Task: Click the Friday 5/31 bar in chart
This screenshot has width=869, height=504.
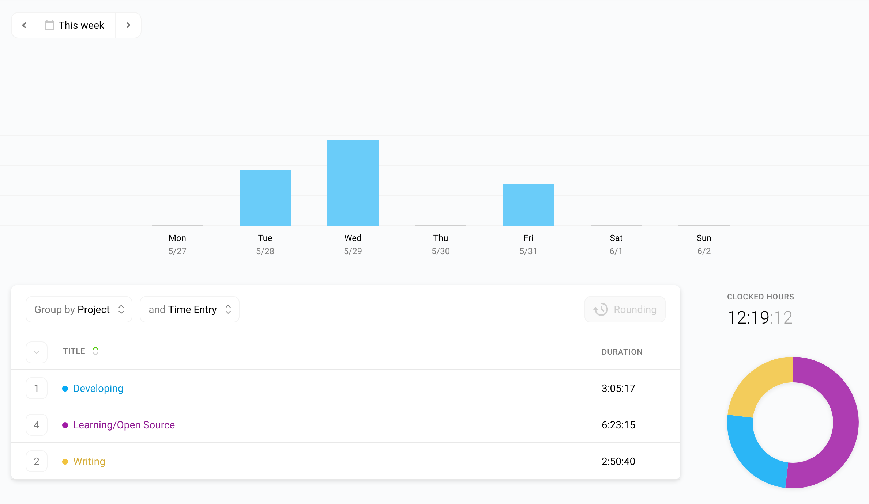Action: tap(528, 205)
